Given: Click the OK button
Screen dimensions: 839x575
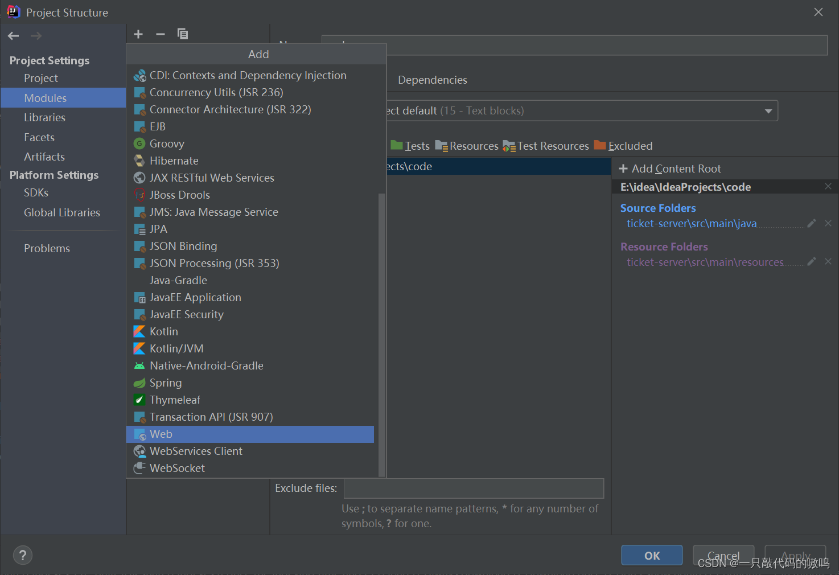Looking at the screenshot, I should click(652, 555).
